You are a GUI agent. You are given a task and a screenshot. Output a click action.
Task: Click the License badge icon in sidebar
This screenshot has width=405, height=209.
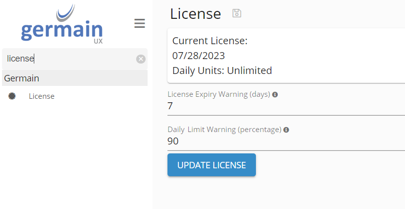(12, 96)
